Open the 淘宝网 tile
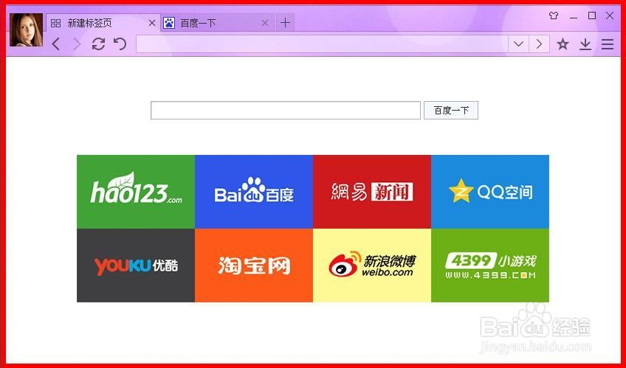Screen dimensions: 626x368 [254, 265]
